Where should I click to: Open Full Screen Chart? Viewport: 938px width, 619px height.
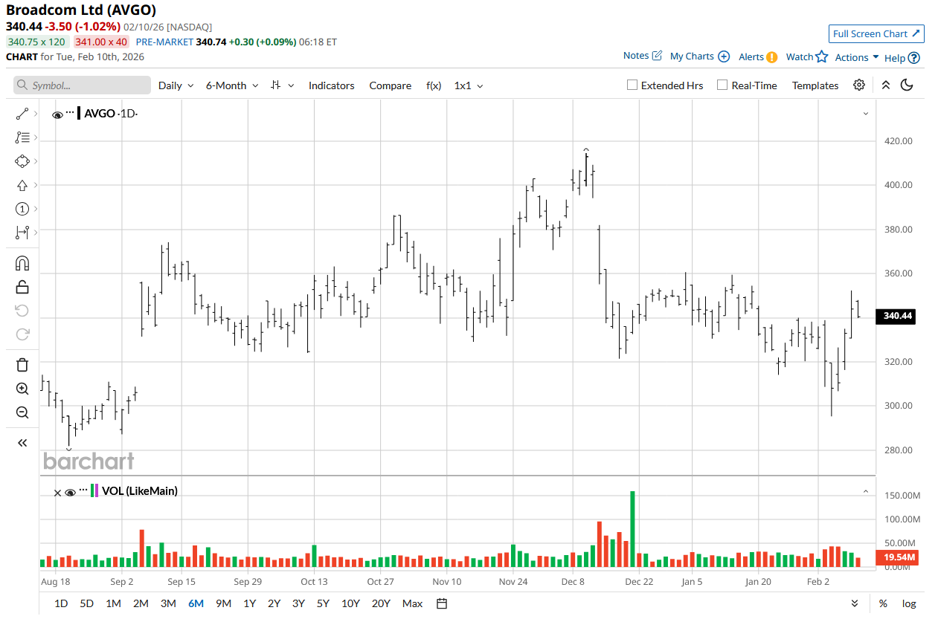tap(876, 33)
